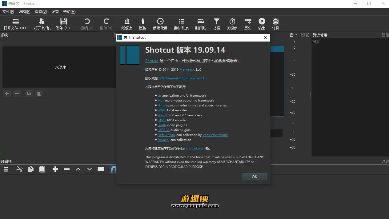Click the timeline Append plus icon
This screenshot has height=219, width=389.
coord(55,169)
